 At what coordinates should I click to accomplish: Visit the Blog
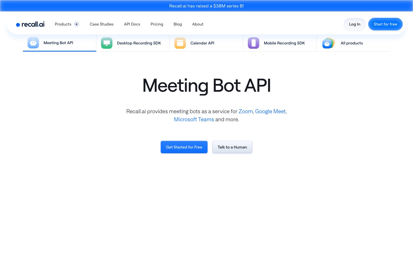point(178,24)
